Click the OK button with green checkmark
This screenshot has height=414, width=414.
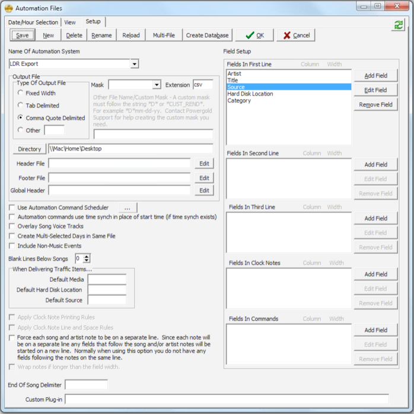pyautogui.click(x=254, y=36)
